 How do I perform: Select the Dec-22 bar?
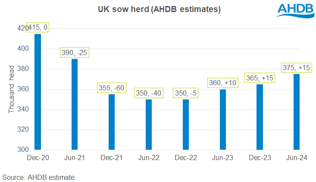pos(186,125)
